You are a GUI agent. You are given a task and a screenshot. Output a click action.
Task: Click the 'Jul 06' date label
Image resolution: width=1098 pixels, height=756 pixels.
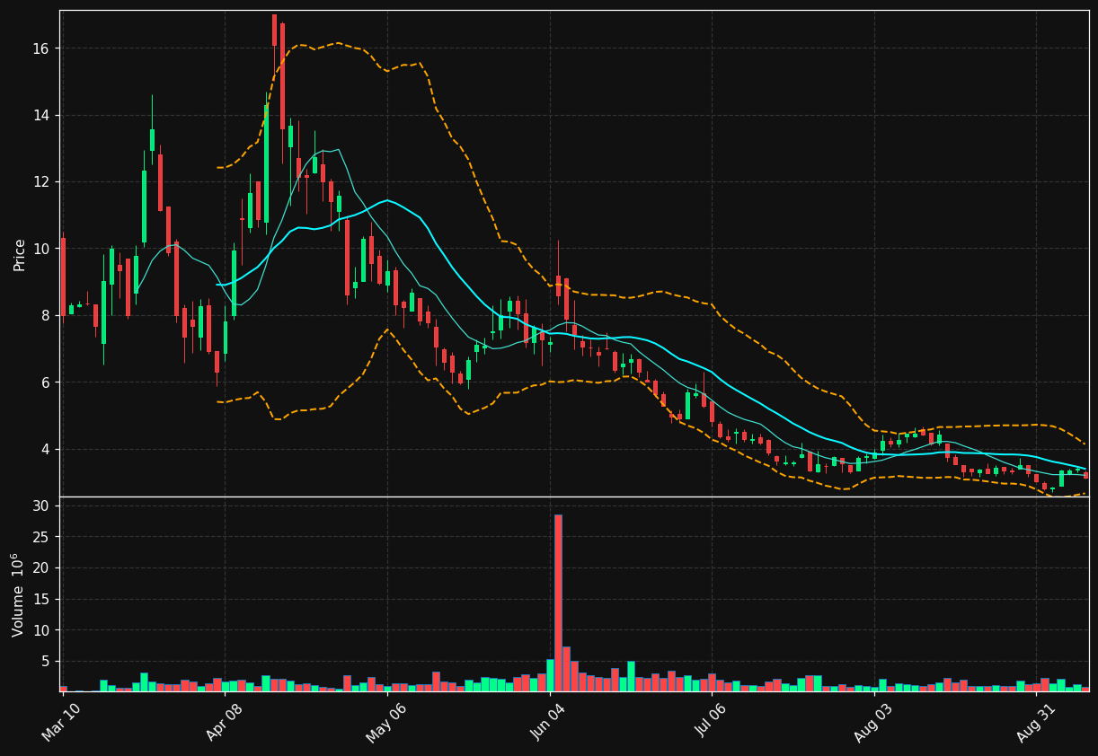coord(712,721)
